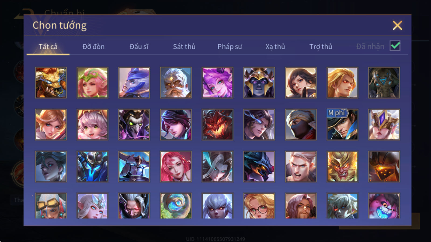Close the Chọn tướng dialog

(397, 25)
